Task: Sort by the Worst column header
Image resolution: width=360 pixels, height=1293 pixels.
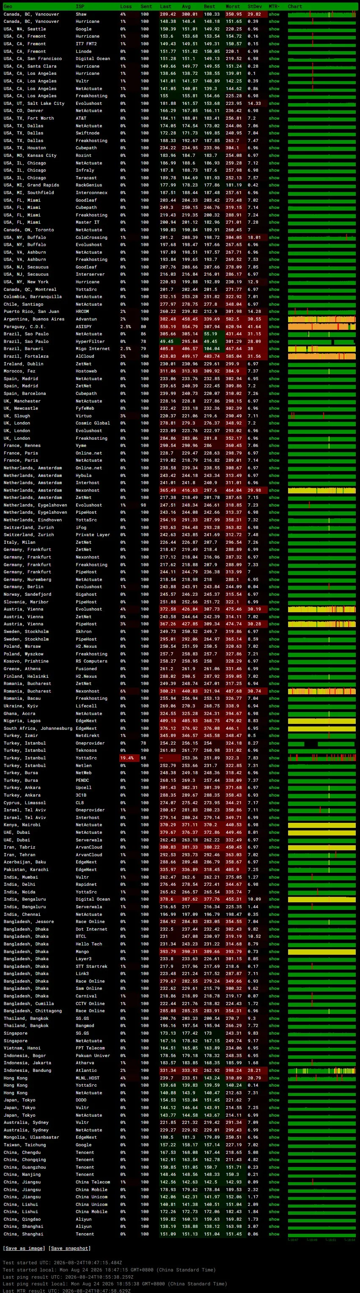Action: click(233, 6)
